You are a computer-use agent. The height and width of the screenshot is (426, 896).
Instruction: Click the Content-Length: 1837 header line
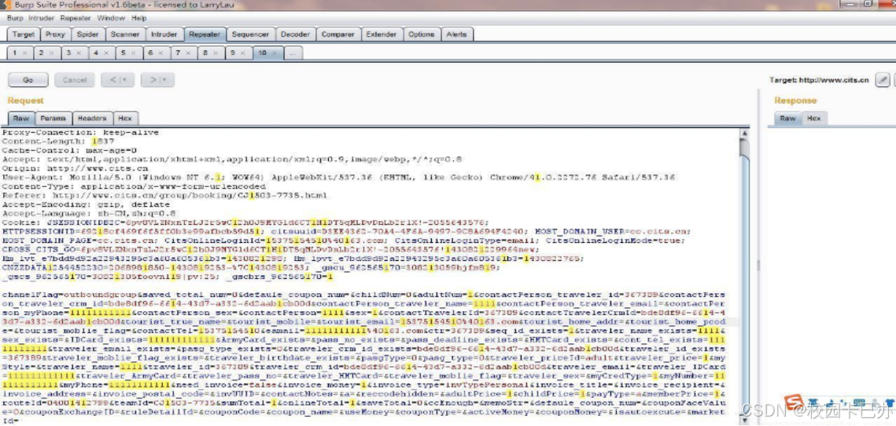tap(58, 141)
